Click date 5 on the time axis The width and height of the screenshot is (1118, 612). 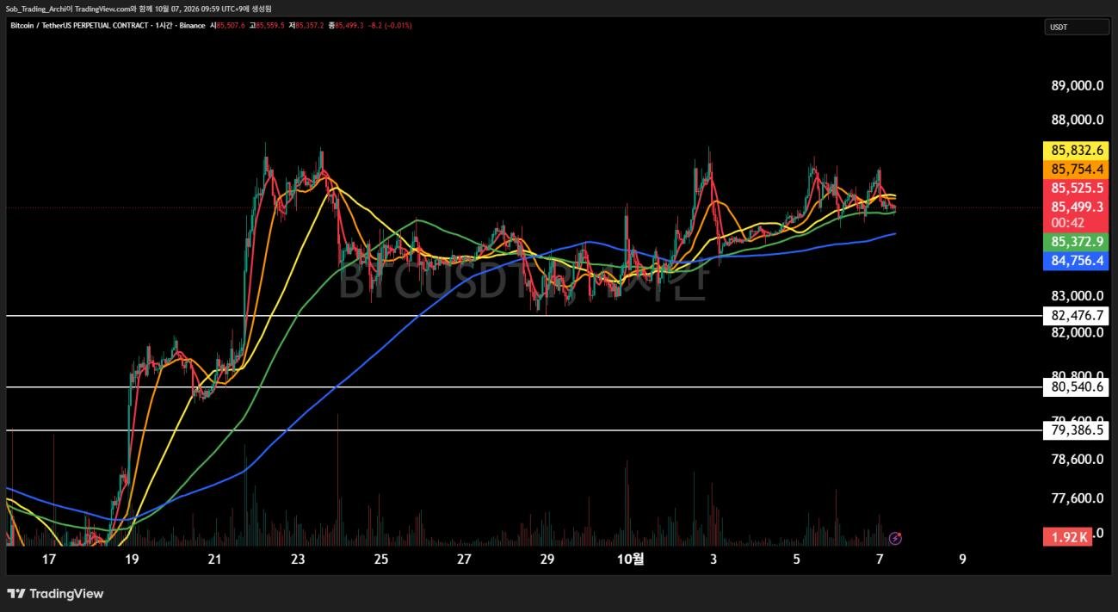click(796, 559)
